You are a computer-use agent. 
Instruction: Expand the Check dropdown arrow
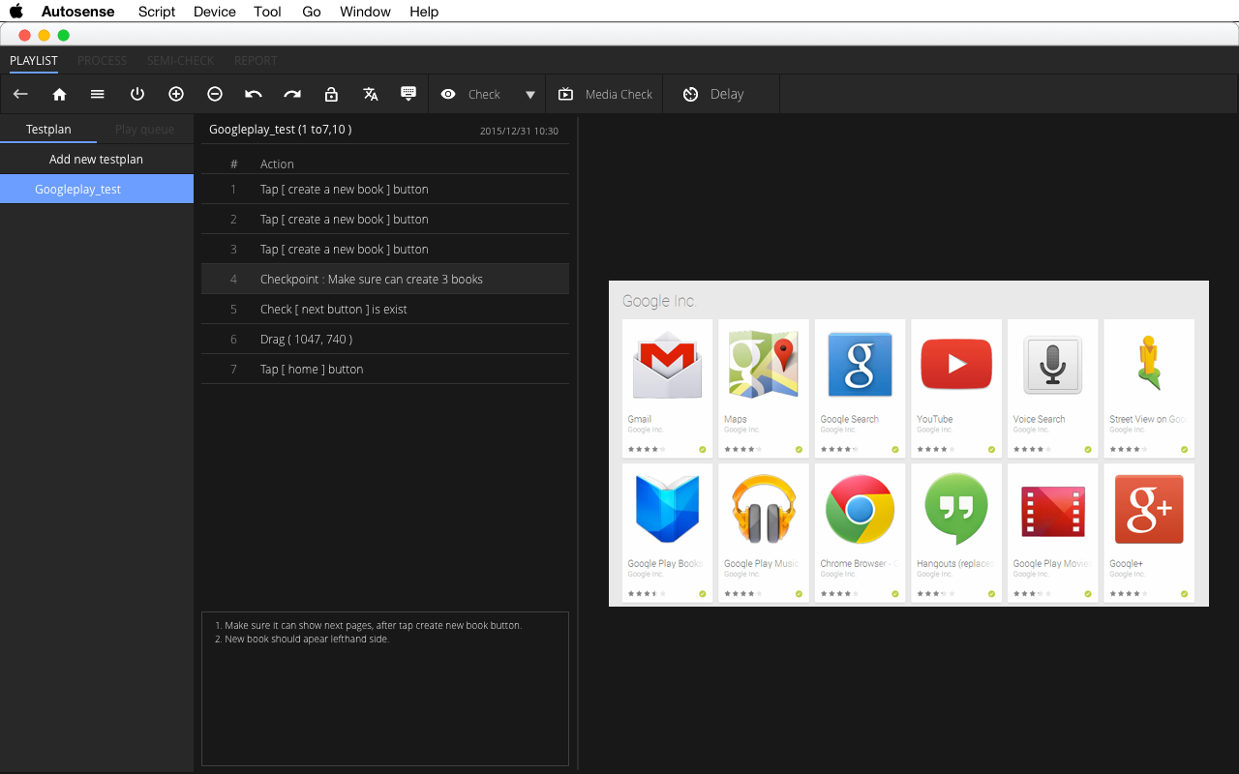[530, 95]
